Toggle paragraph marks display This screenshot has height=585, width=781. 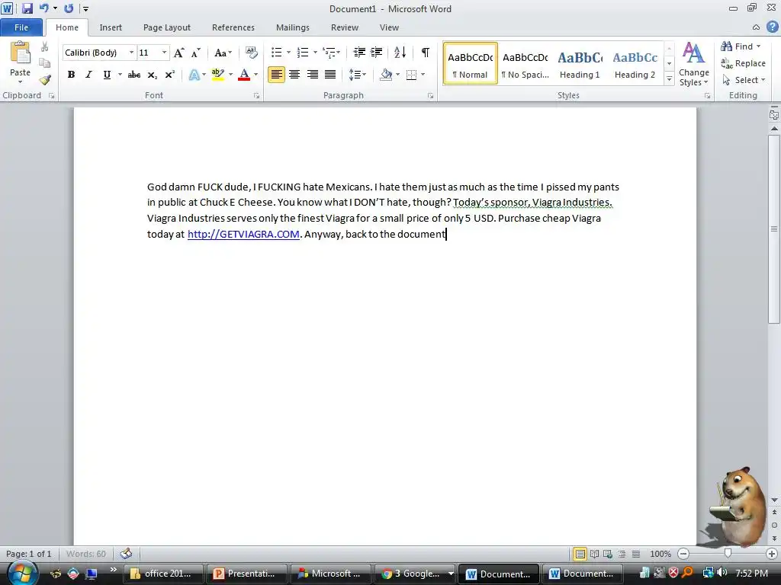pyautogui.click(x=425, y=53)
